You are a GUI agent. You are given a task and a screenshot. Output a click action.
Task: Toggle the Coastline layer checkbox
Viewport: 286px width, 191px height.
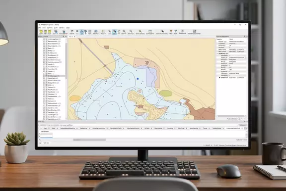tap(44, 69)
